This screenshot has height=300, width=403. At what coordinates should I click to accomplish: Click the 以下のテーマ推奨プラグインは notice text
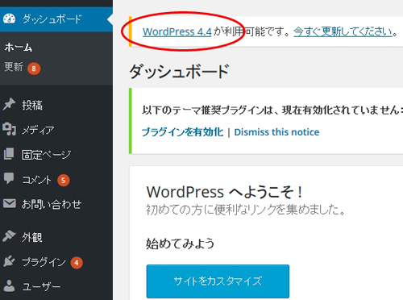tap(272, 110)
